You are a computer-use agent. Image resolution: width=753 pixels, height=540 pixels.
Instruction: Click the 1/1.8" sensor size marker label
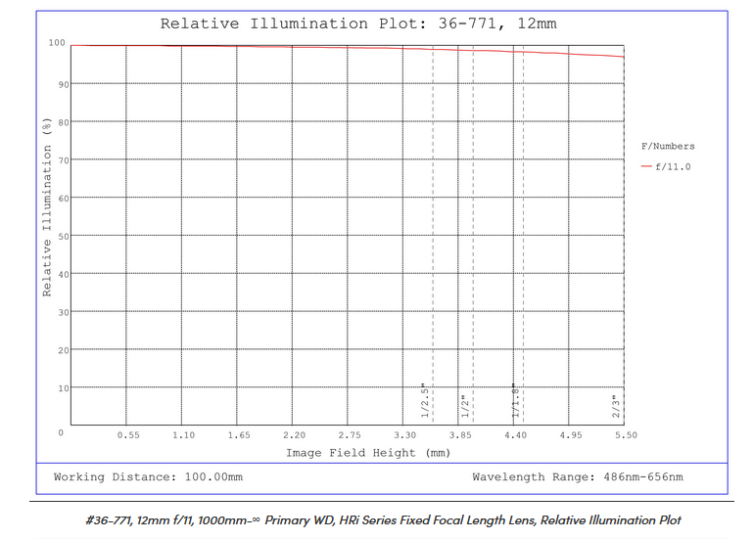pyautogui.click(x=514, y=401)
